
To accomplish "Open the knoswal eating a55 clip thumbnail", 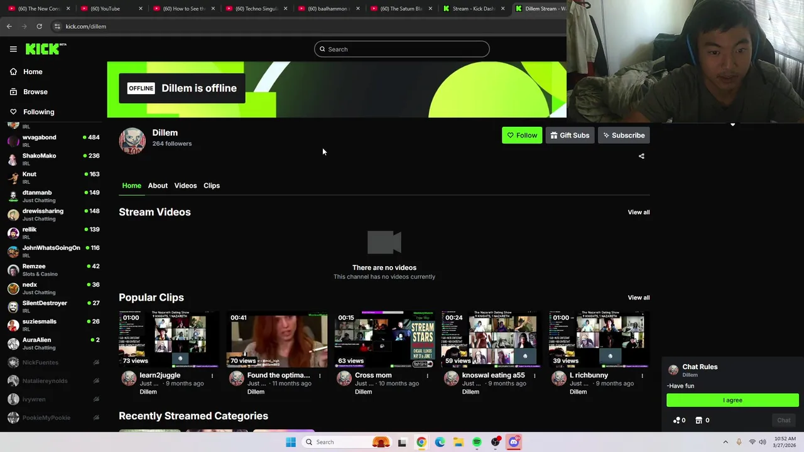I will (x=492, y=339).
